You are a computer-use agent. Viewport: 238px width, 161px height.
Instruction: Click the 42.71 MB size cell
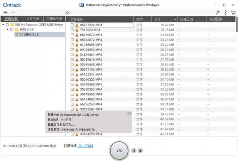click(x=167, y=134)
